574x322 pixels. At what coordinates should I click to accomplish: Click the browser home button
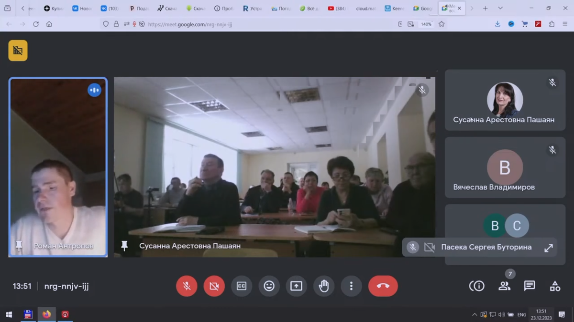click(x=49, y=24)
